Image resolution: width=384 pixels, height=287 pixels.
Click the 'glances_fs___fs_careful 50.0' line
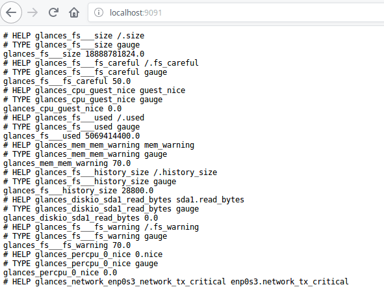pyautogui.click(x=67, y=81)
